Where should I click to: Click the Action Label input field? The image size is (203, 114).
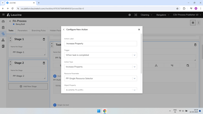point(100,43)
